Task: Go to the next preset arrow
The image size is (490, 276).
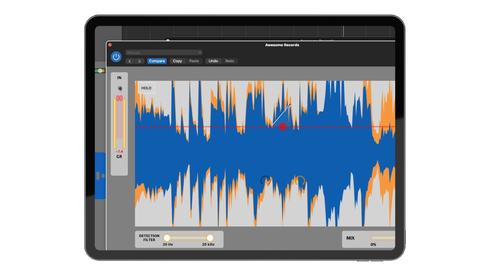Action: (x=139, y=61)
